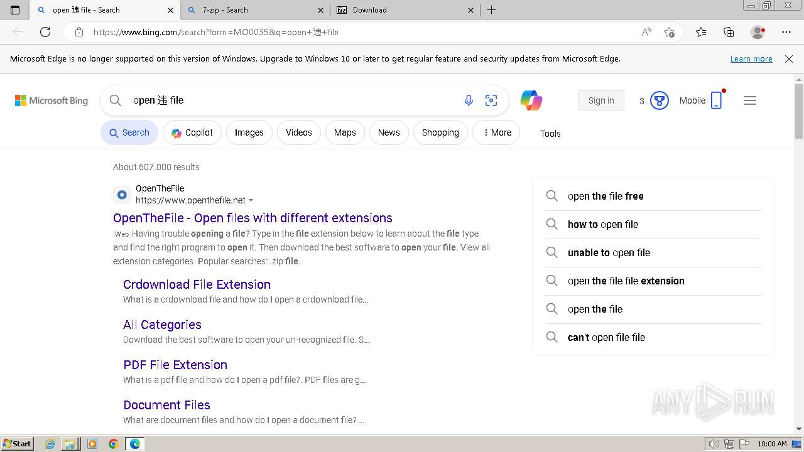Open the Rewards medal icon
Image resolution: width=804 pixels, height=452 pixels.
(659, 100)
